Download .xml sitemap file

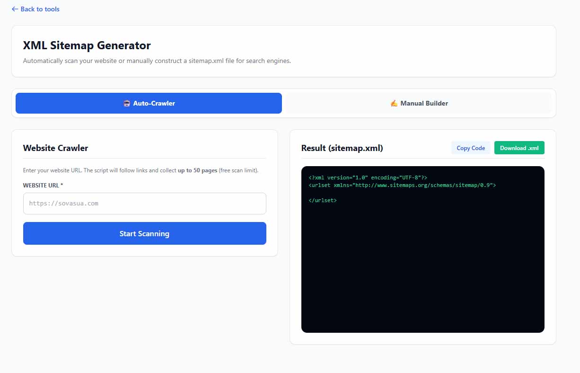point(519,148)
